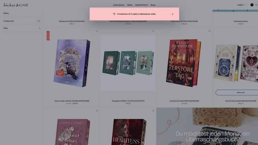Open the user account avatar
Viewport: 258px width, 145px height.
pyautogui.click(x=252, y=5)
